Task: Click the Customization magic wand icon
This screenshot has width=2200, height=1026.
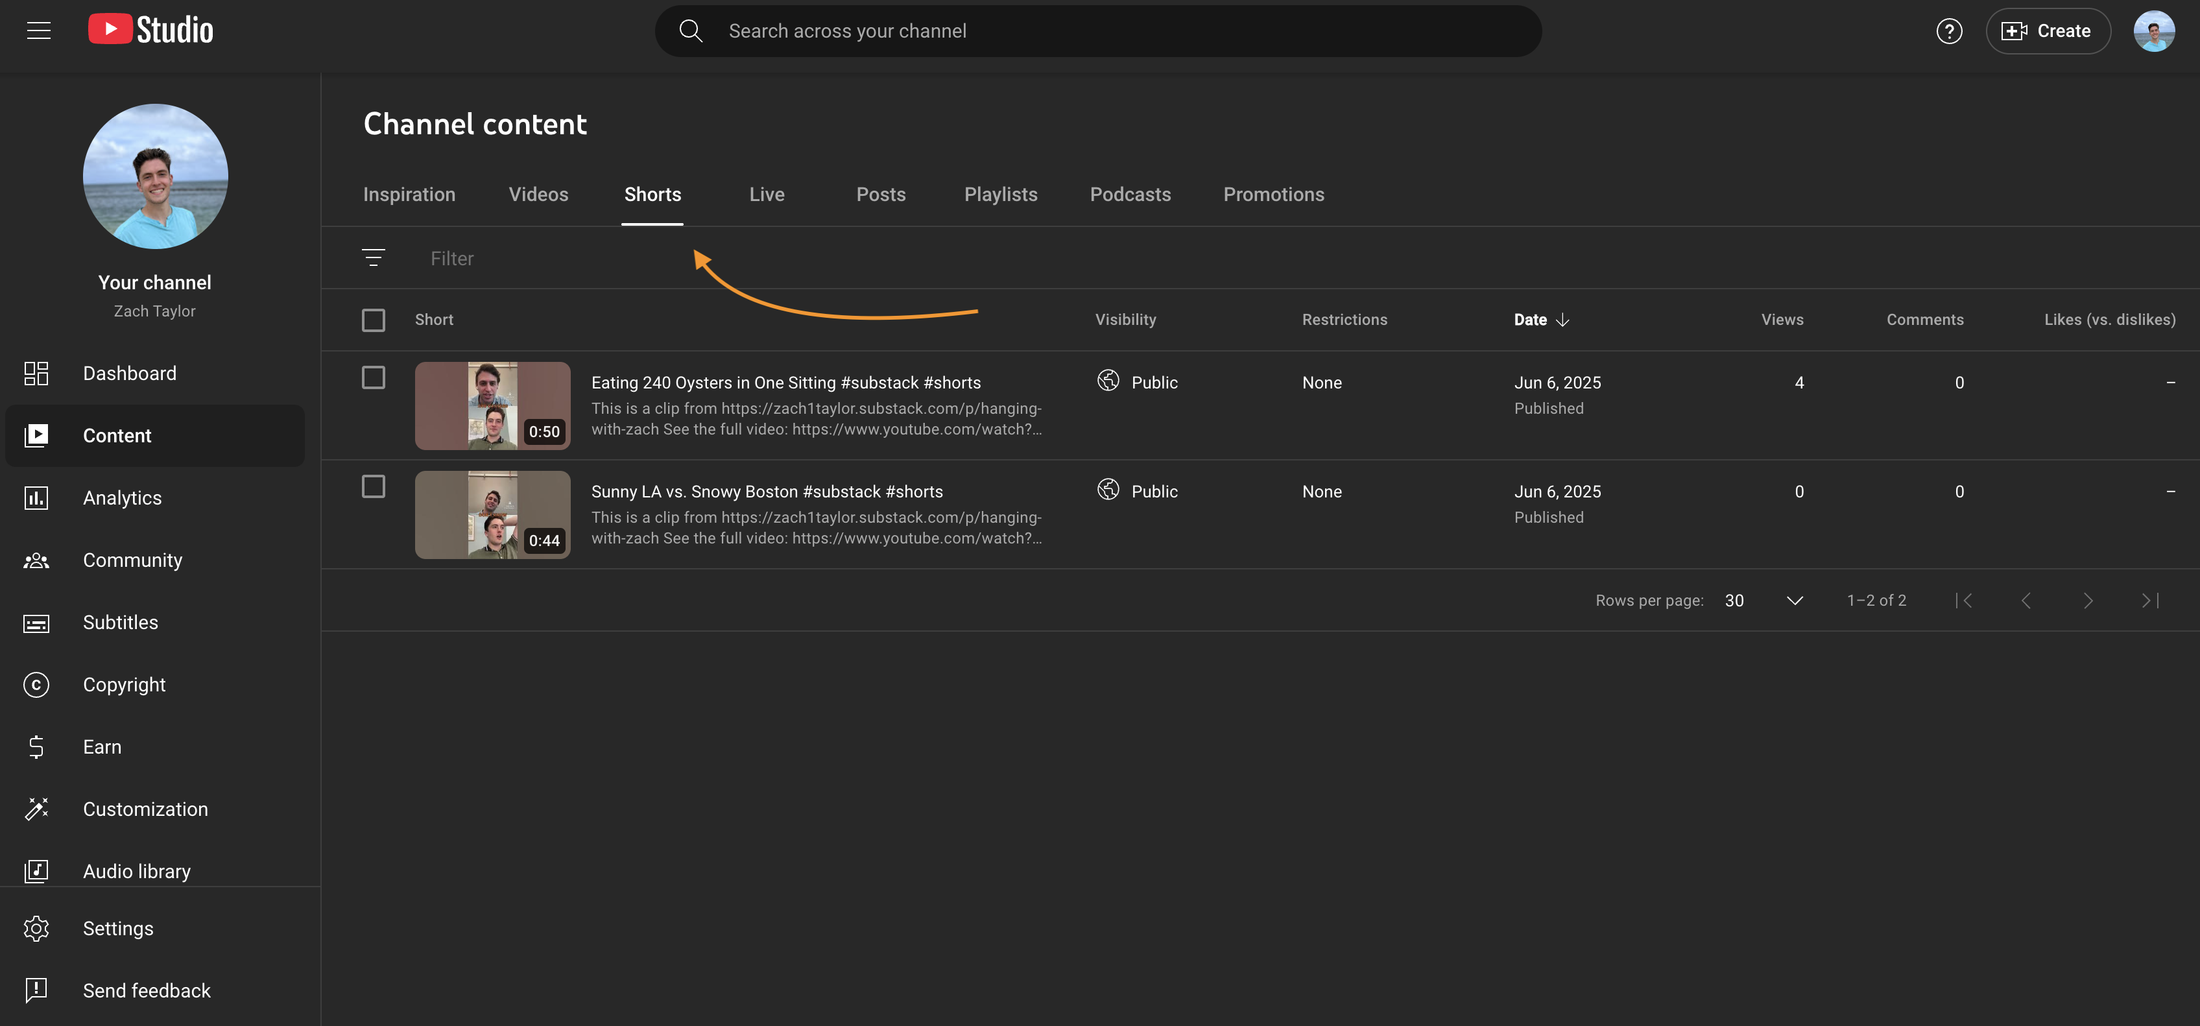Action: pos(36,809)
